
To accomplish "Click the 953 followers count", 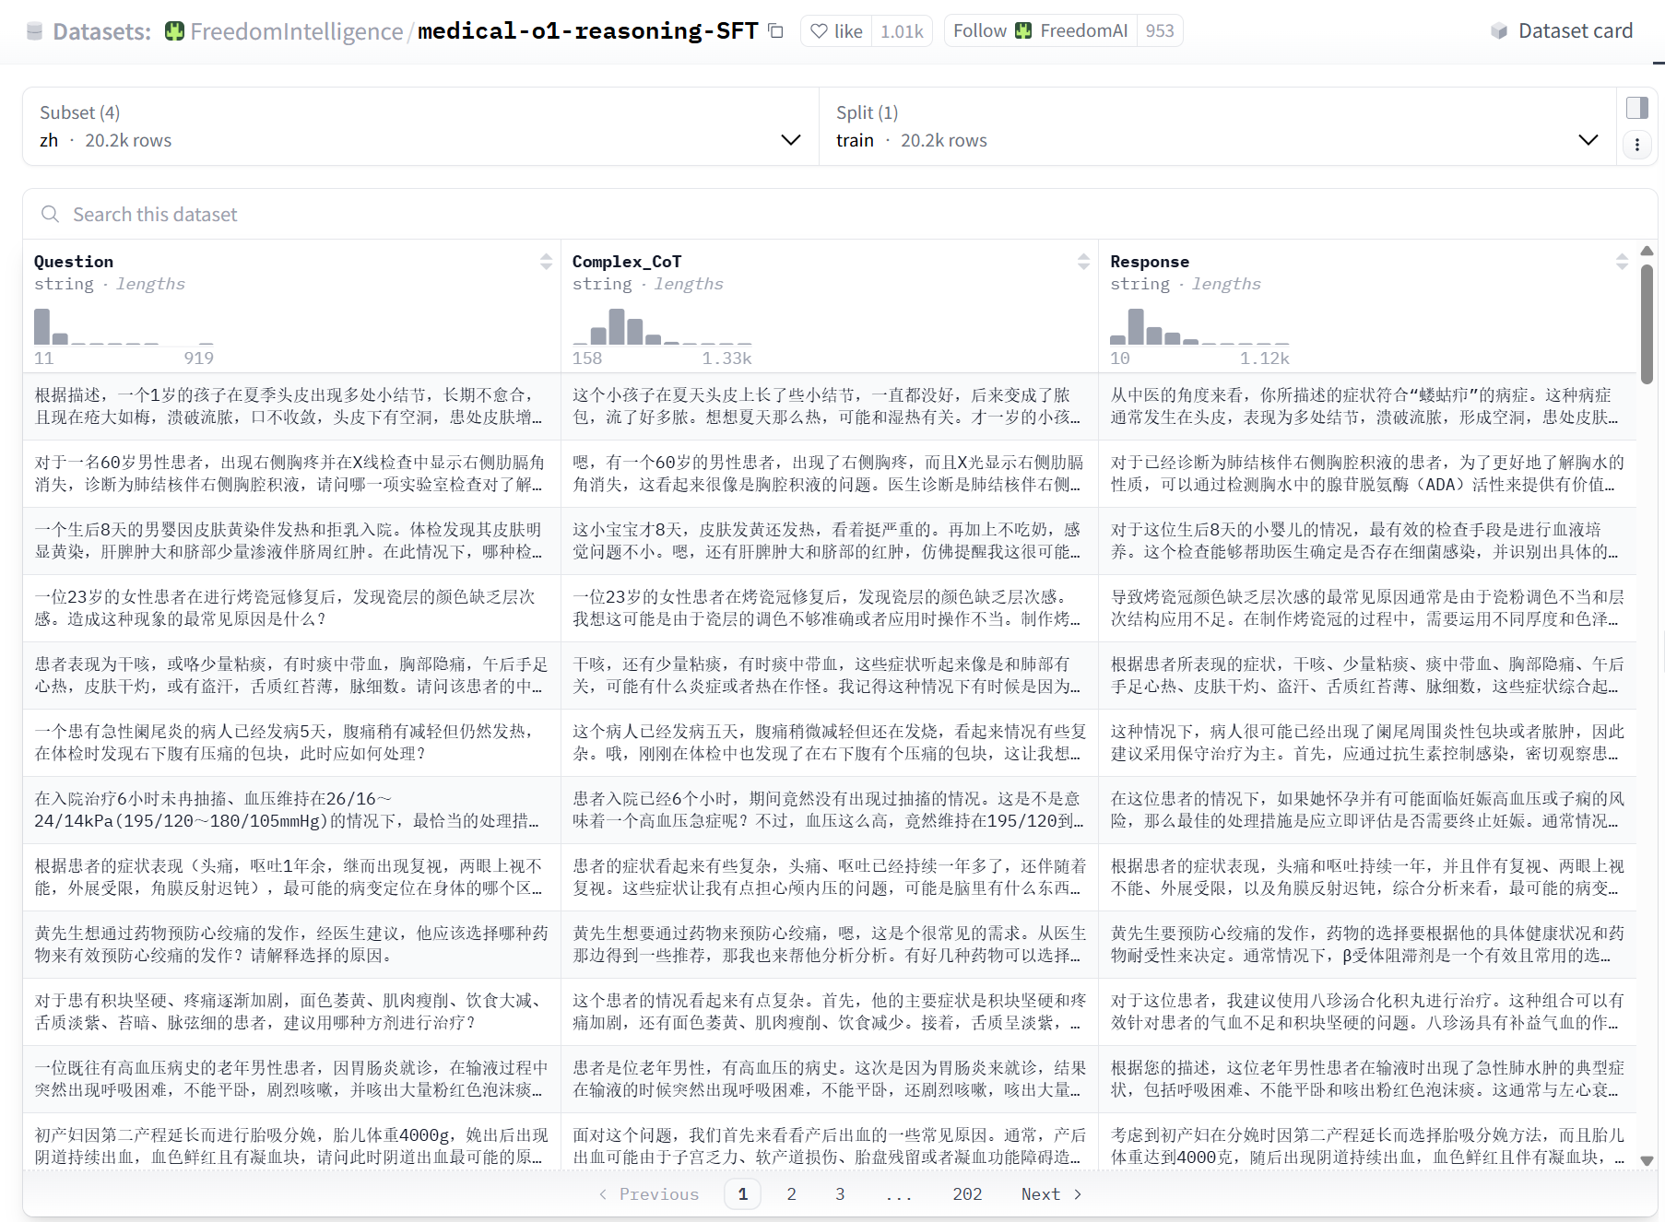I will click(x=1160, y=31).
